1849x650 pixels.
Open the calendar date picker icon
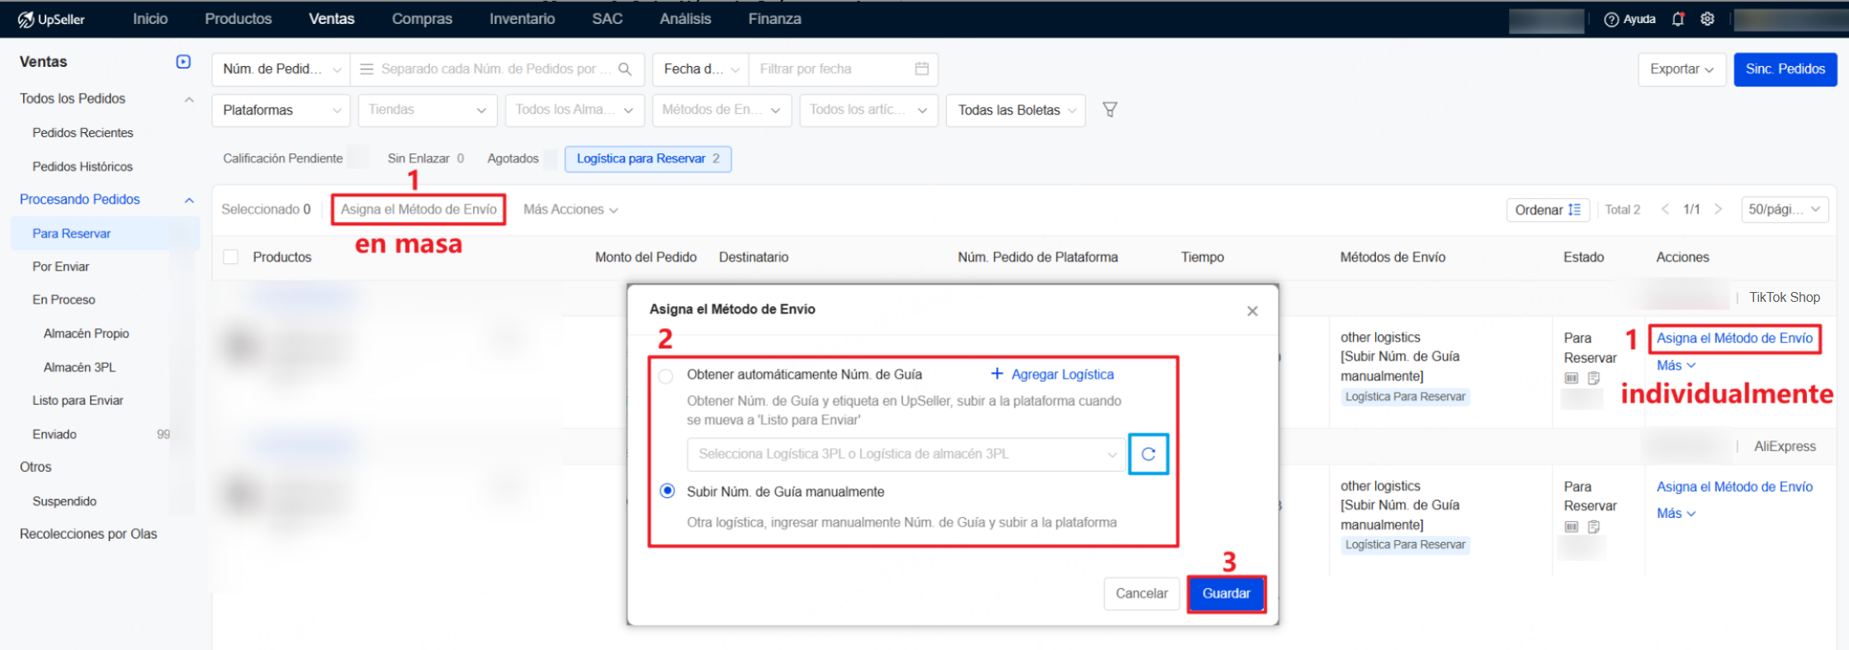tap(922, 69)
